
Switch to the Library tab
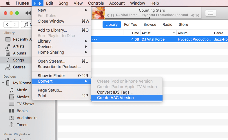(x=112, y=24)
